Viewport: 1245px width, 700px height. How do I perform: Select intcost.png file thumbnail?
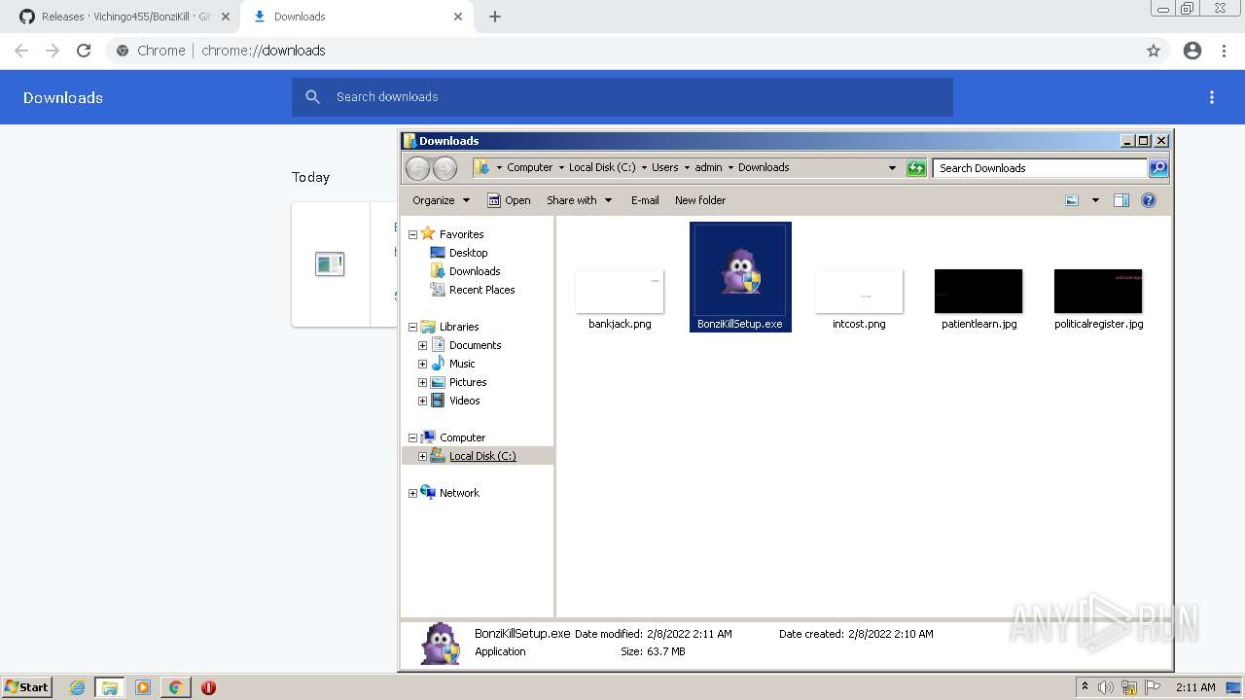(x=859, y=292)
